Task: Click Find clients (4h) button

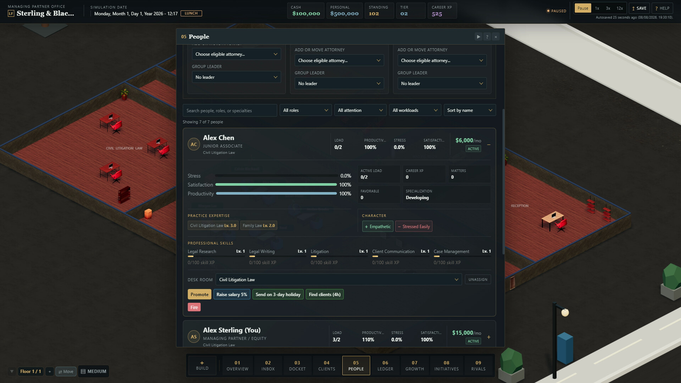Action: (325, 294)
